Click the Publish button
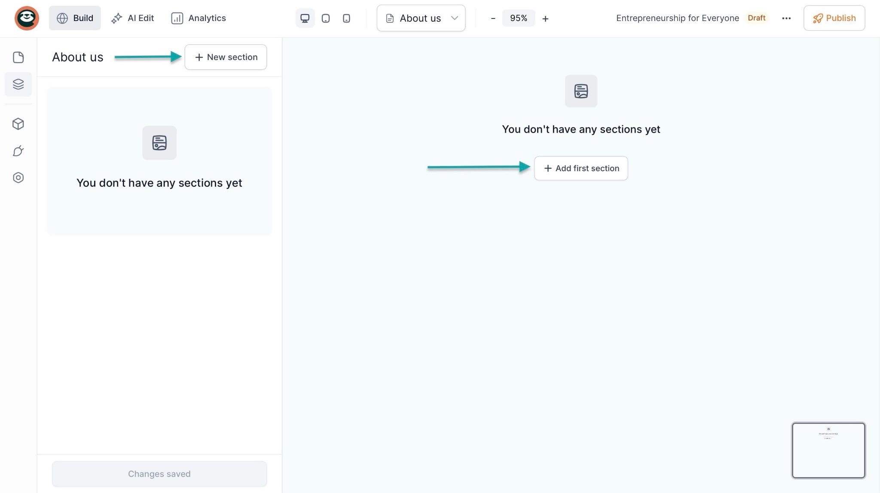Image resolution: width=880 pixels, height=493 pixels. (834, 18)
